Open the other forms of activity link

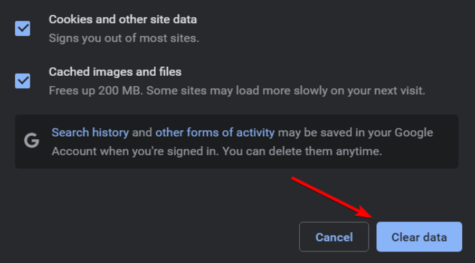click(215, 133)
